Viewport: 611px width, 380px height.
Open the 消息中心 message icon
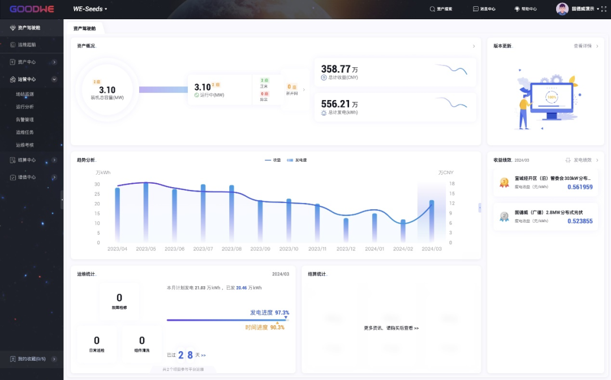tap(476, 9)
